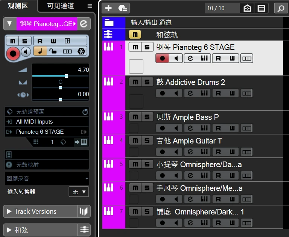This screenshot has width=289, height=237.
Task: Select the Ample Bass P track
Action: [x=192, y=122]
